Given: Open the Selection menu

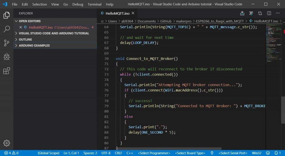Looking at the screenshot, I should click(40, 4).
